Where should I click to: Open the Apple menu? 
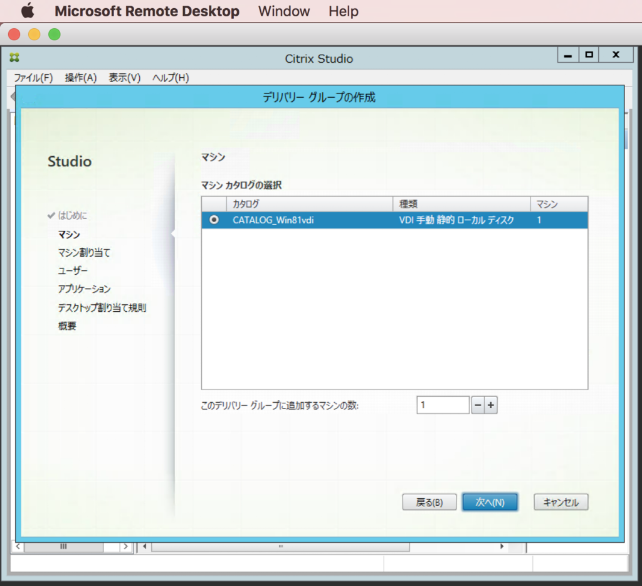[x=28, y=11]
